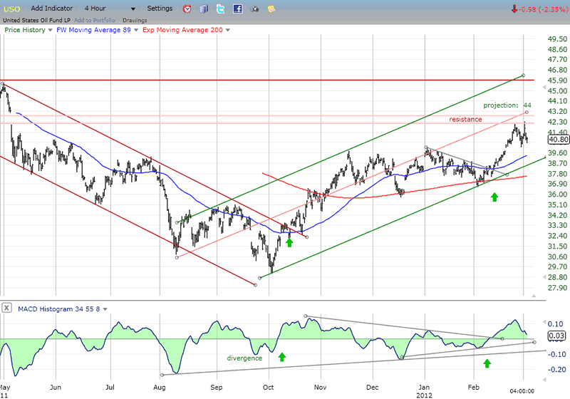Select the green arrow marker near February
The height and width of the screenshot is (399, 570).
pyautogui.click(x=494, y=196)
